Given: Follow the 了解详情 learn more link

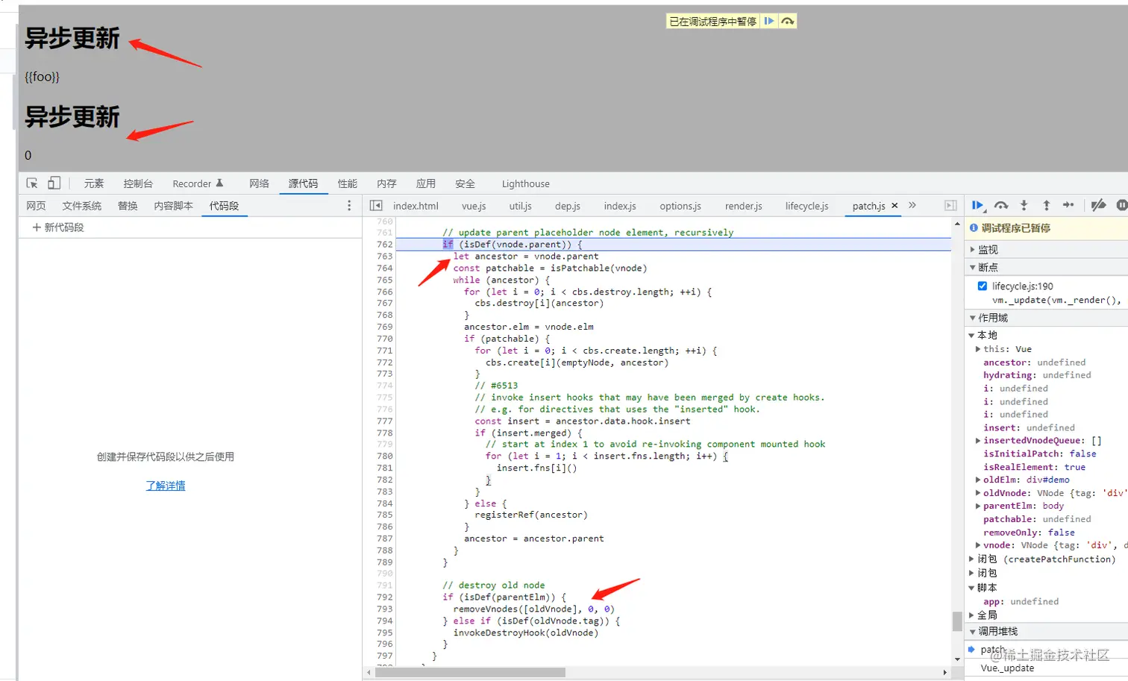Looking at the screenshot, I should 166,486.
